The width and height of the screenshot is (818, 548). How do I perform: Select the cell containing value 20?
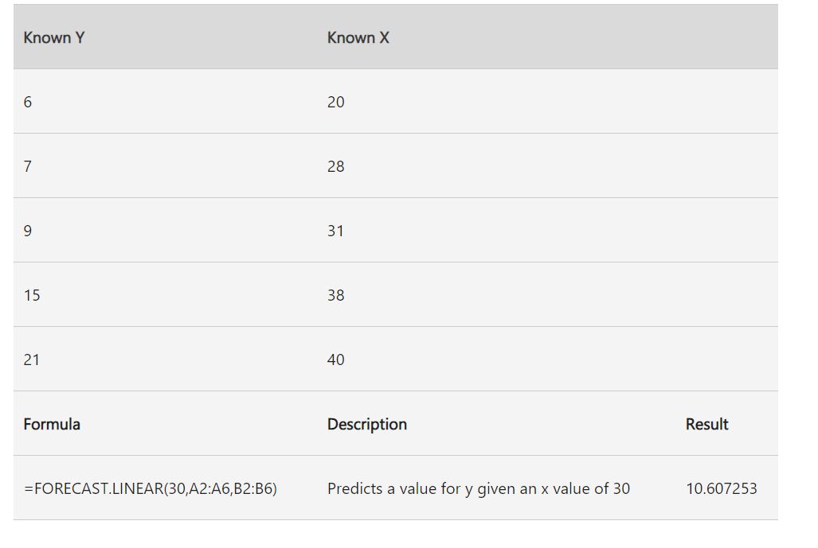[336, 102]
